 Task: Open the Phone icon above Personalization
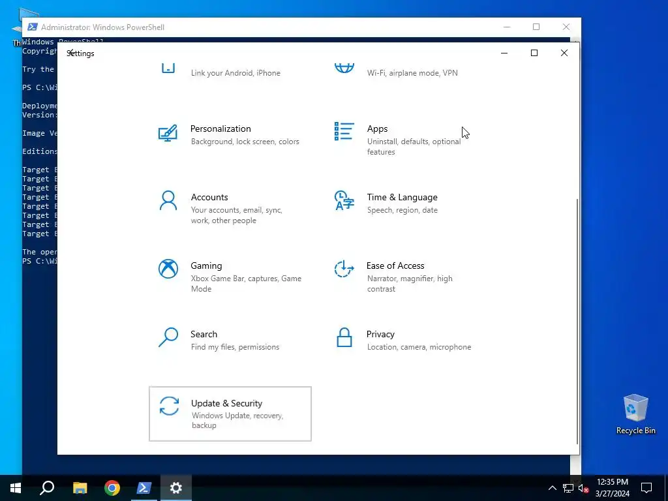[x=168, y=68]
